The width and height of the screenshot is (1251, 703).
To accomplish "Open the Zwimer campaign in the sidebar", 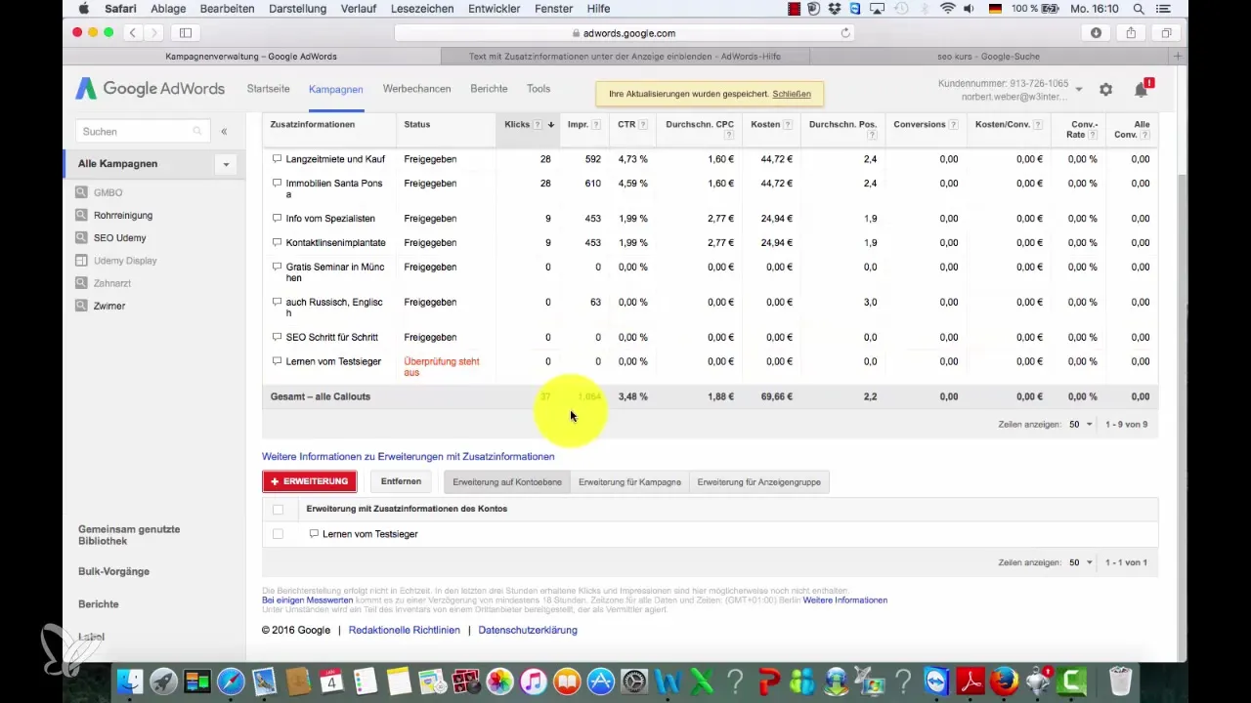I will pyautogui.click(x=109, y=306).
